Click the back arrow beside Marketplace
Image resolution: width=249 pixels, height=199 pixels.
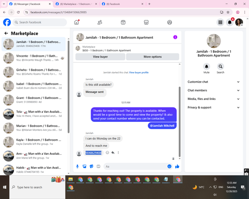pyautogui.click(x=6, y=33)
